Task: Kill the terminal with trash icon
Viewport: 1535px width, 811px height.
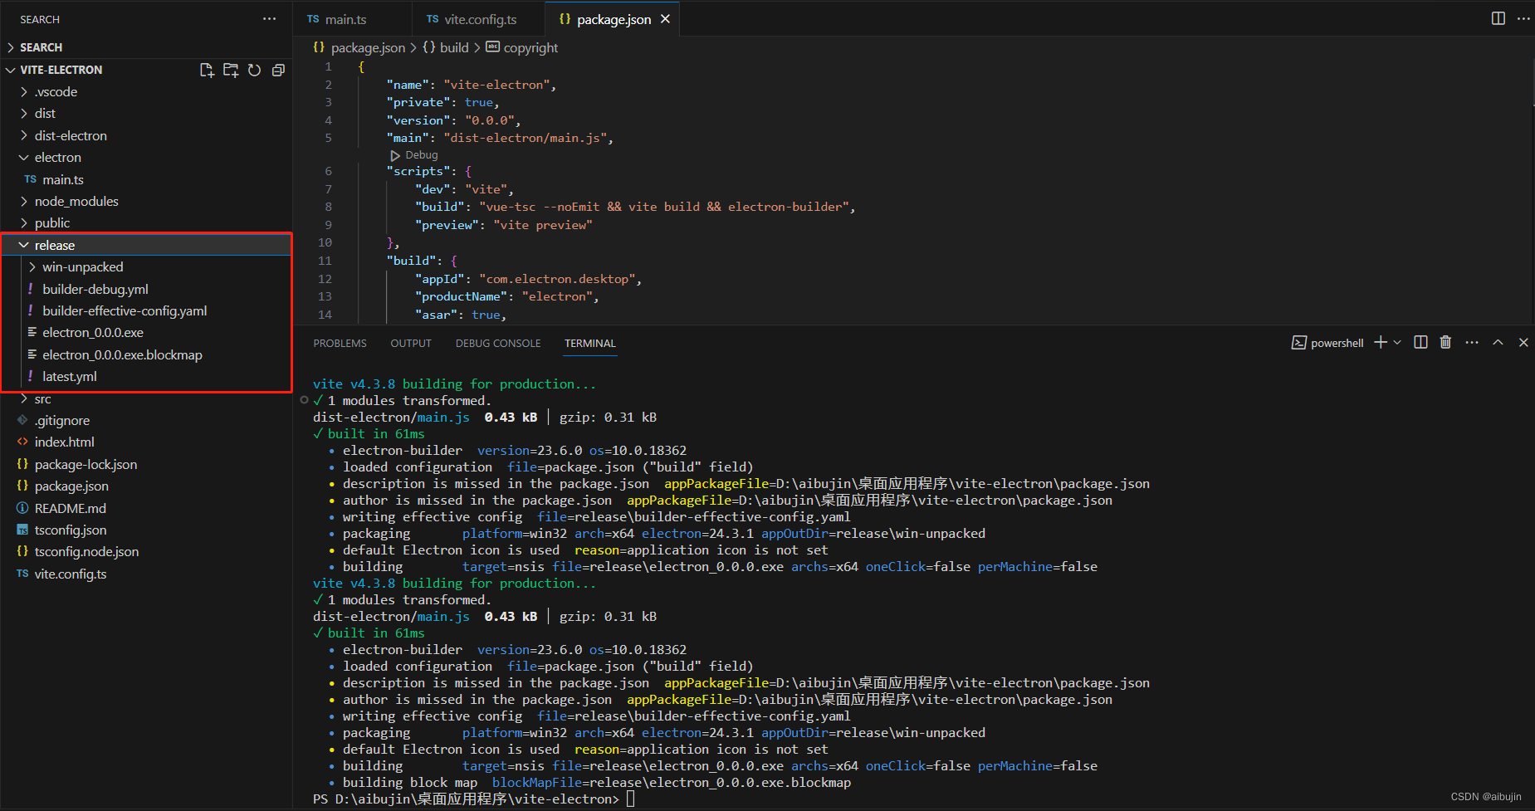Action: [1445, 342]
